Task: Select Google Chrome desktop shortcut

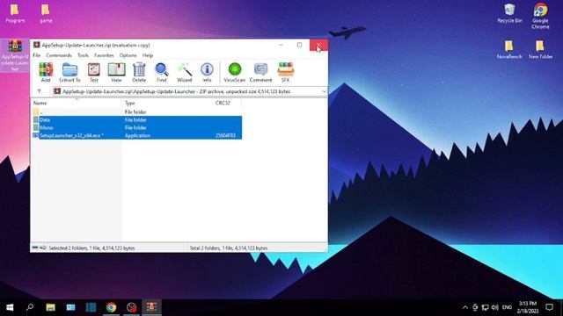Action: click(540, 16)
